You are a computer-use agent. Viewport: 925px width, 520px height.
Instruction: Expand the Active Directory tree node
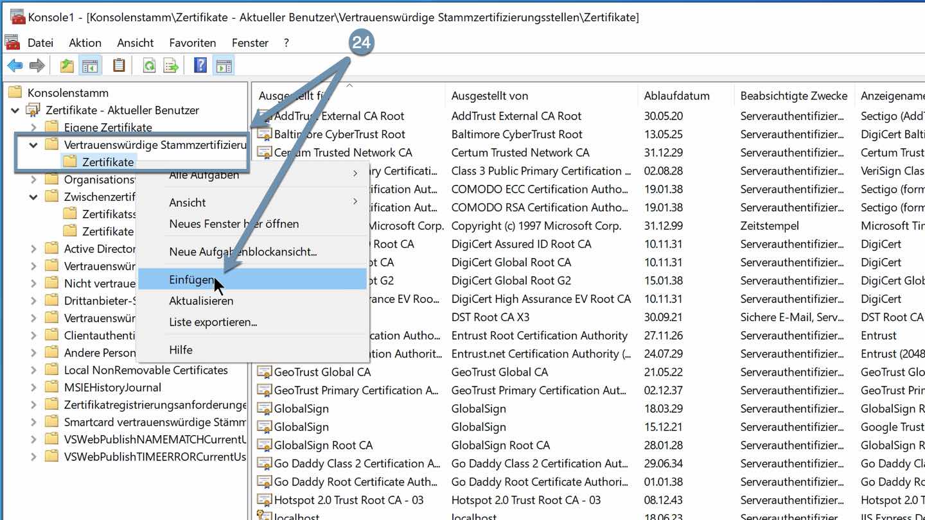pos(33,248)
